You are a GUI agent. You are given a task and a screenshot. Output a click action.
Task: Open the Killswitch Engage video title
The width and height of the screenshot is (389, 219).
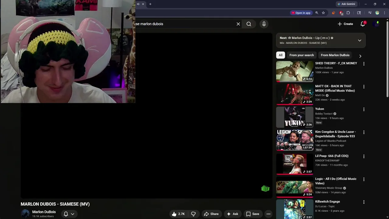coord(328,202)
